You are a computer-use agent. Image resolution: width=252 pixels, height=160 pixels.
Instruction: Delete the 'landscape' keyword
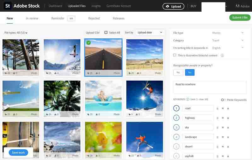pos(228,137)
